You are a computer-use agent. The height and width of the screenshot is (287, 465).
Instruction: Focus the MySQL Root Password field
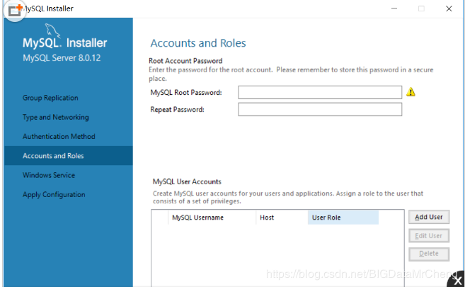[x=320, y=92]
